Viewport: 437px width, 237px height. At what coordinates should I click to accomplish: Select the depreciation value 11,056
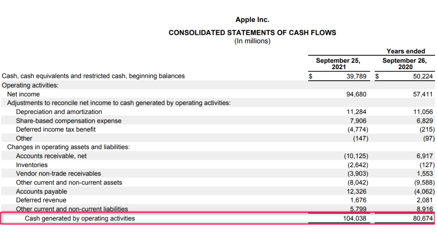coord(423,112)
